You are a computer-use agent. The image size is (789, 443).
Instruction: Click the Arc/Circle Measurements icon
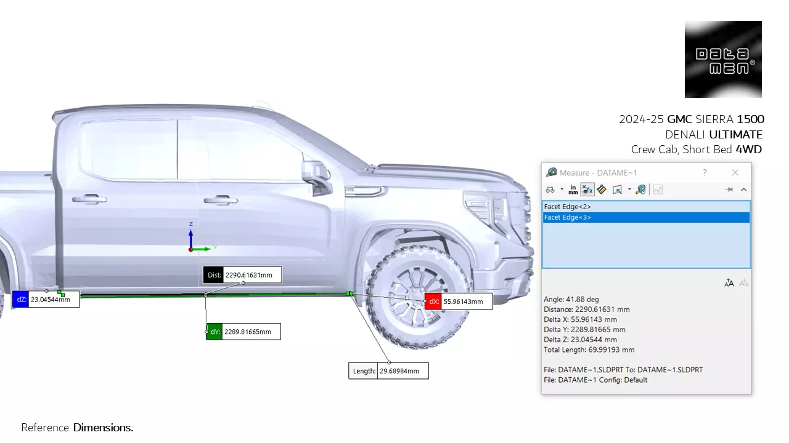tap(550, 190)
